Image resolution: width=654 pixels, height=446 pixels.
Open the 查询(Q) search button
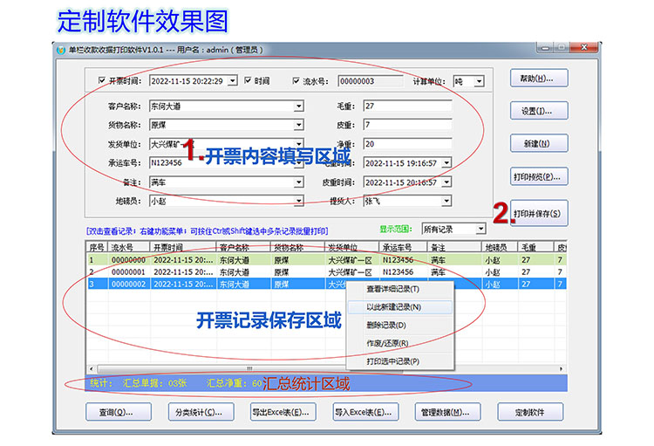(x=119, y=412)
